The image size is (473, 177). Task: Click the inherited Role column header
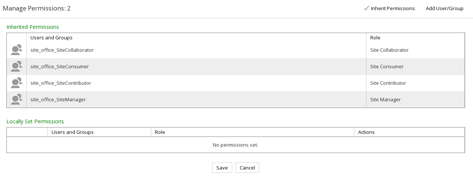[375, 37]
